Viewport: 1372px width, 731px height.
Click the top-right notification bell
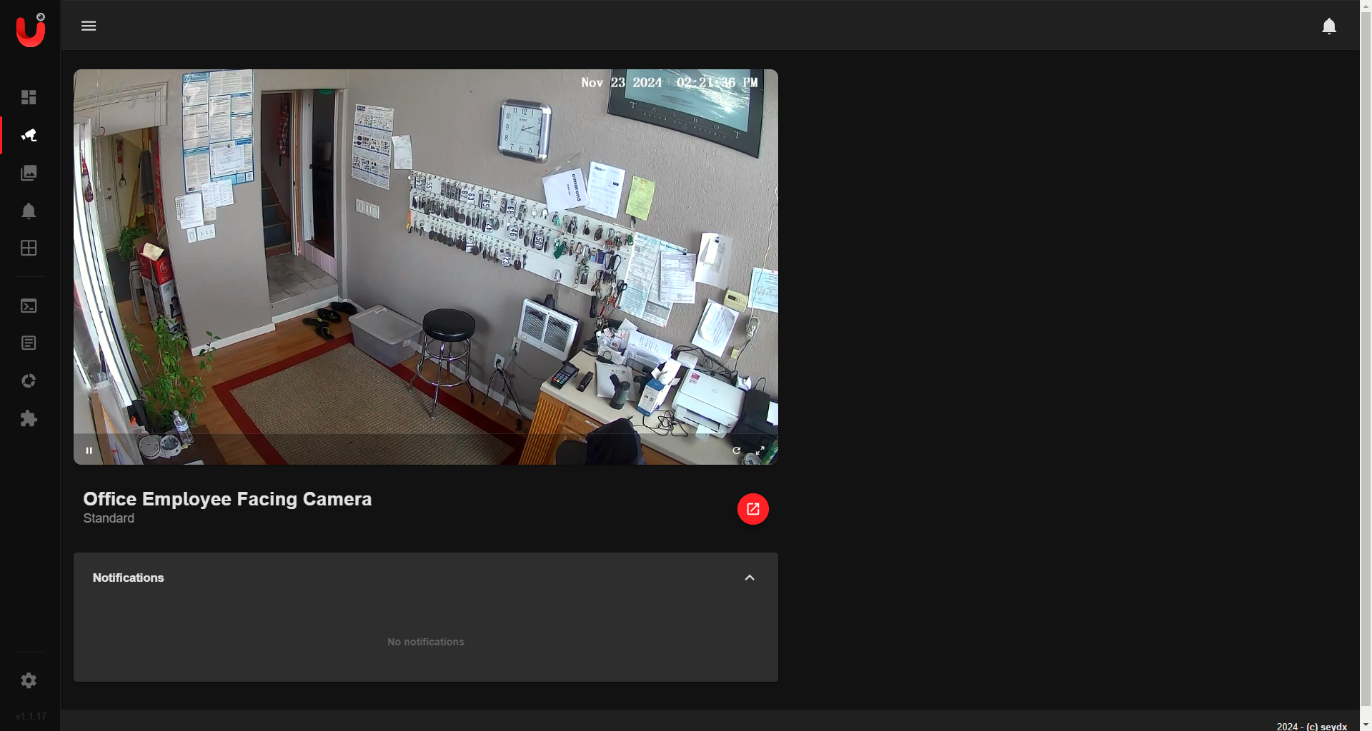[1328, 26]
